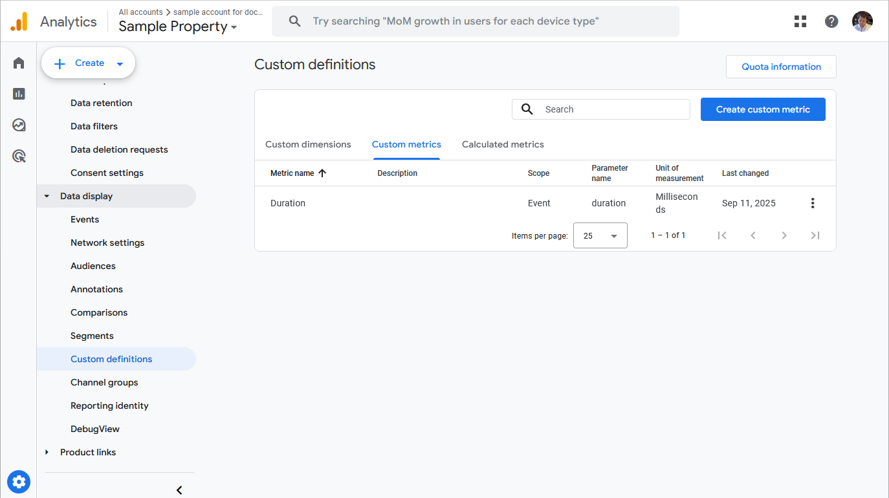Select Custom definitions in sidebar
Viewport: 889px width, 498px height.
pos(116,359)
